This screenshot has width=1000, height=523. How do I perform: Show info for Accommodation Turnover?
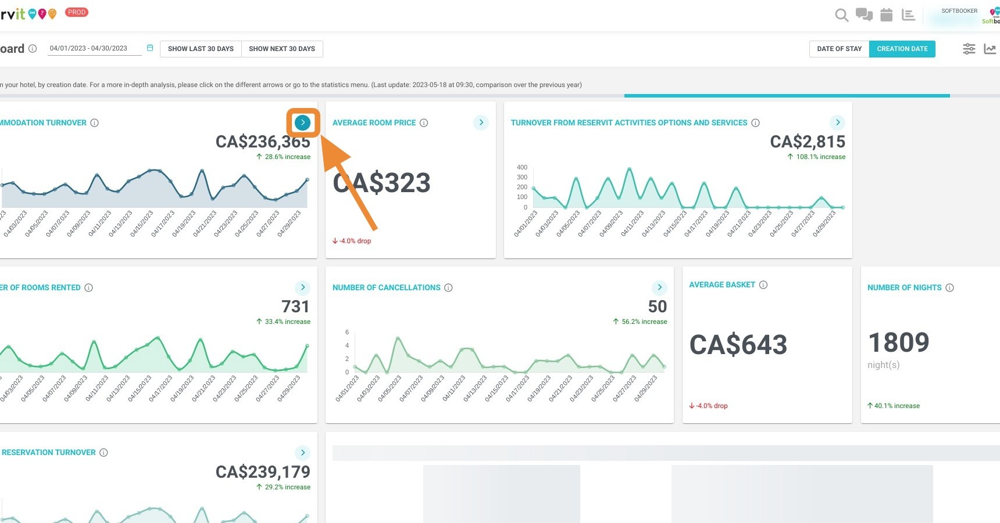pos(94,123)
